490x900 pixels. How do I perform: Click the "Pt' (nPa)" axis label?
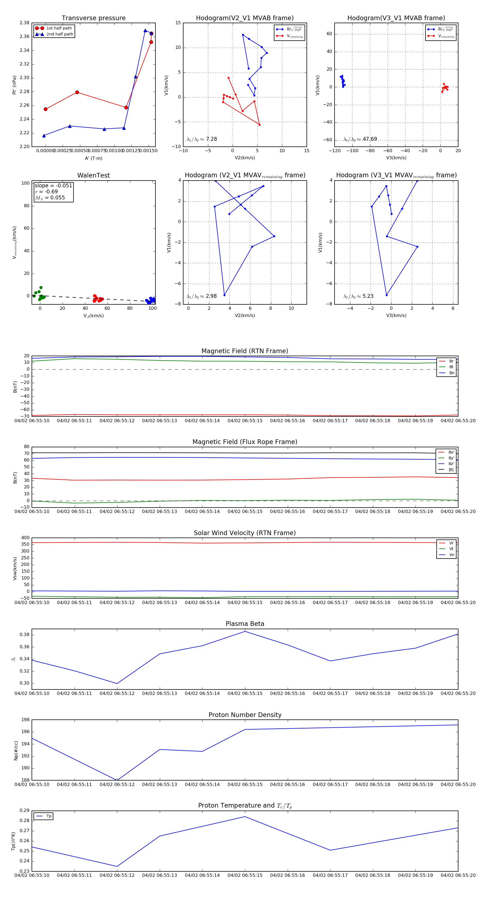[x=14, y=85]
